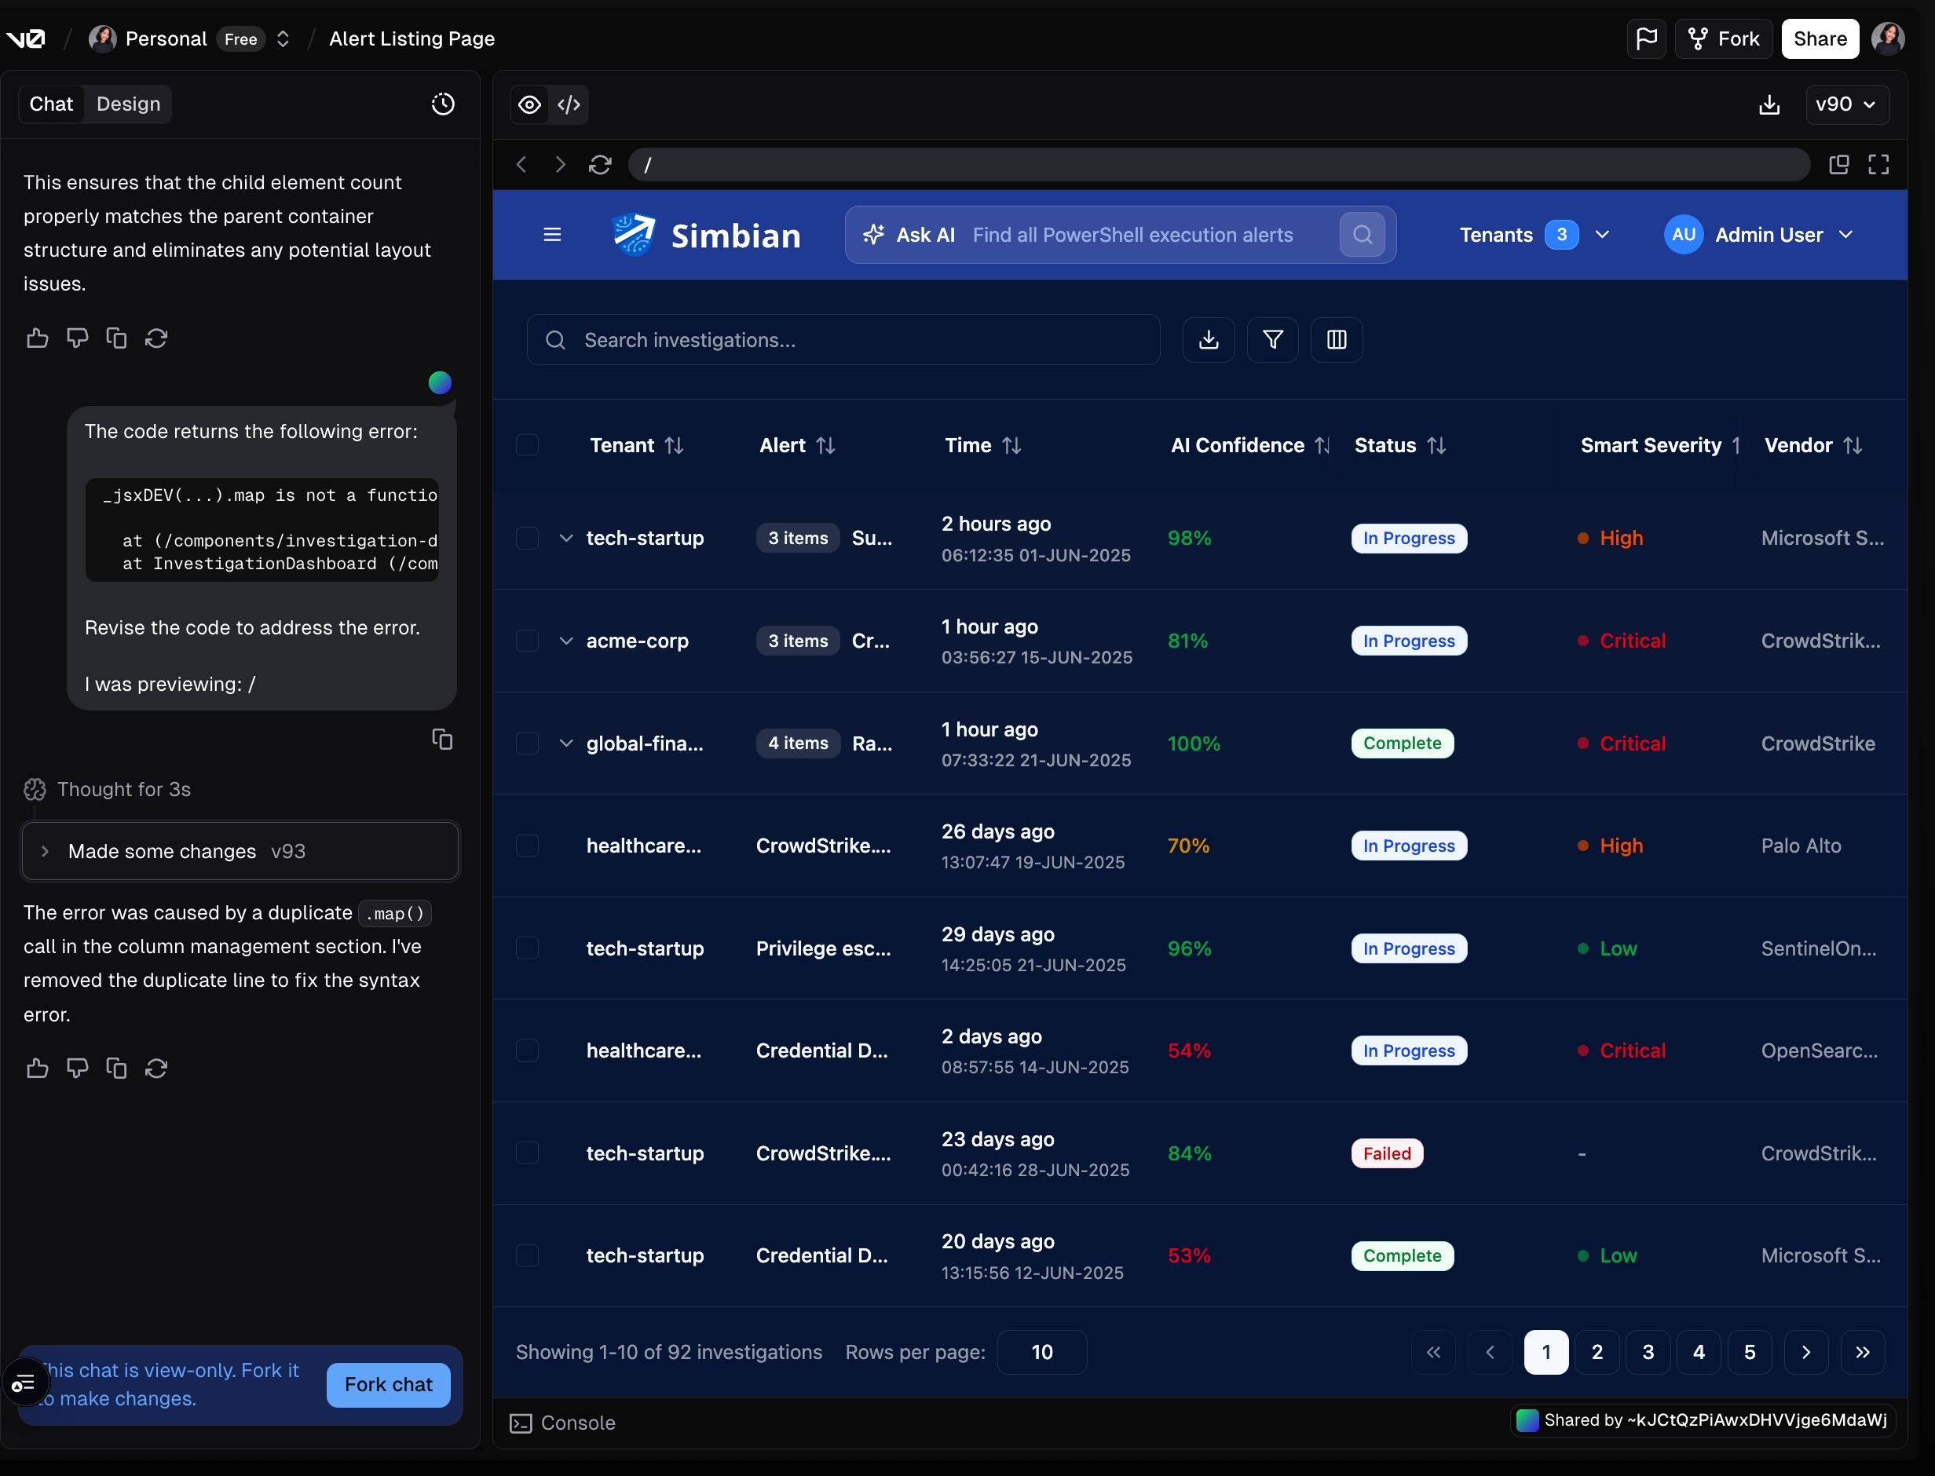
Task: Open the v90 version dropdown
Action: coord(1845,104)
